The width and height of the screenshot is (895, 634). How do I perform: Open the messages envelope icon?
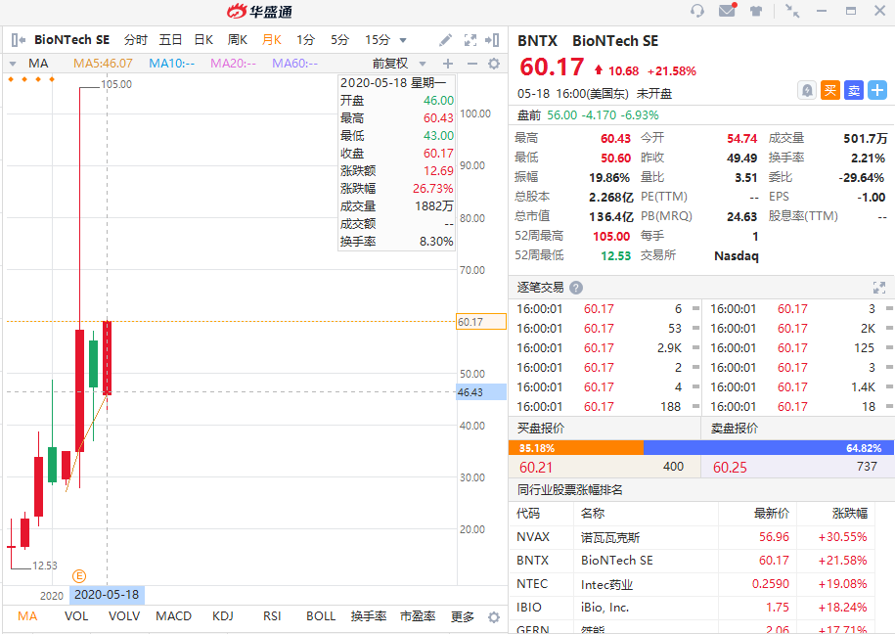727,11
